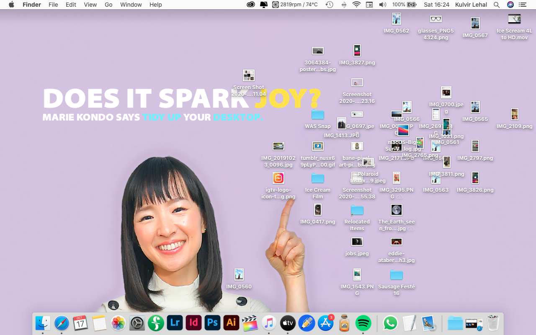Viewport: 536px width, 335px height.
Task: Launch Adobe Illustrator from the Dock
Action: [231, 323]
